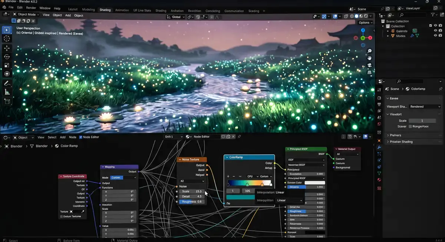Click the zoom magnifier viewport icon

(369, 51)
